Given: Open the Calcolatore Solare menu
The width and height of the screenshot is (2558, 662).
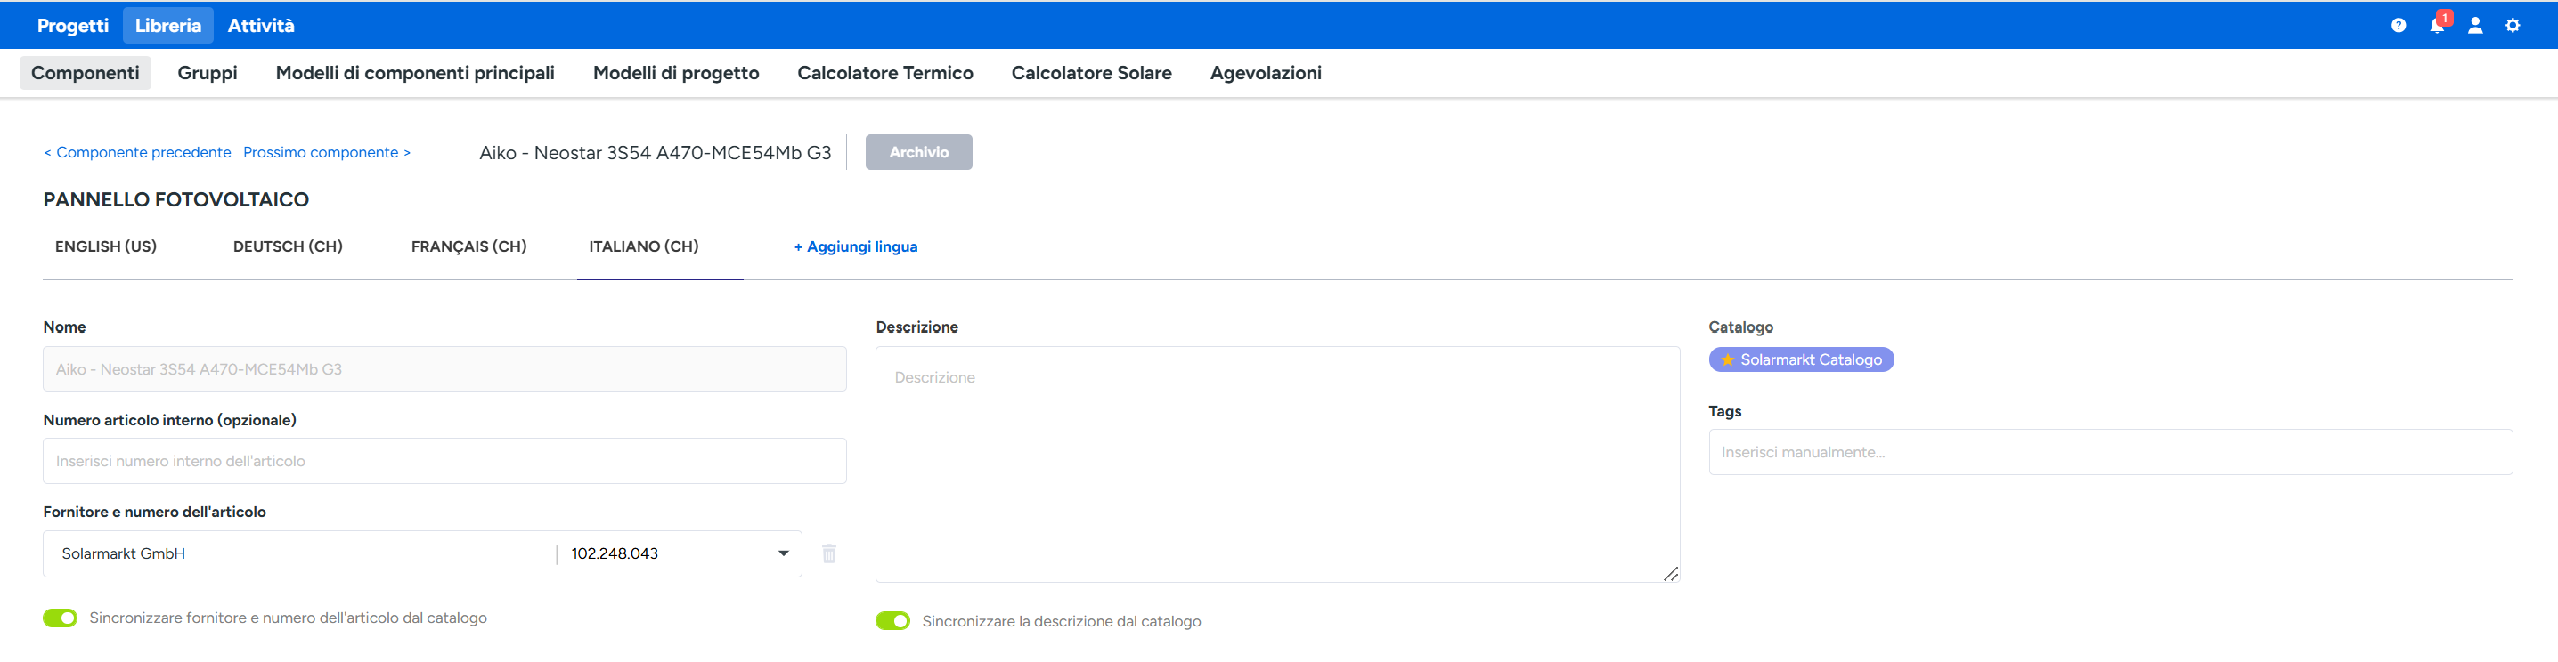Looking at the screenshot, I should pos(1090,74).
